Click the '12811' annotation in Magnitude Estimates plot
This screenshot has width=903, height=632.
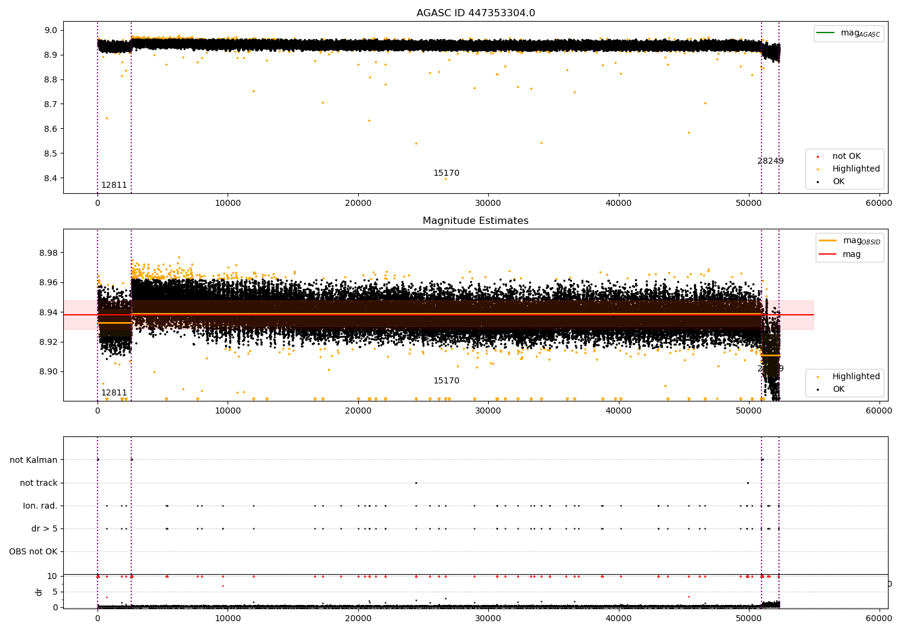pyautogui.click(x=114, y=392)
